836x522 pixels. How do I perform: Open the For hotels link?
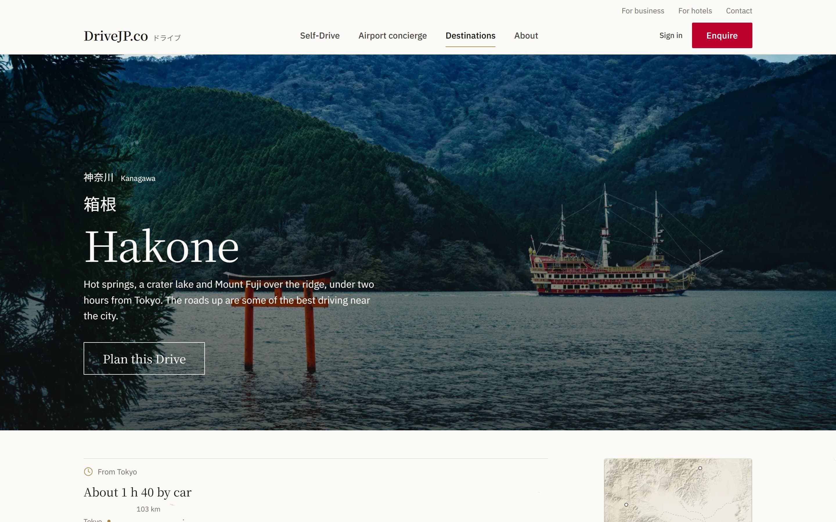[695, 11]
